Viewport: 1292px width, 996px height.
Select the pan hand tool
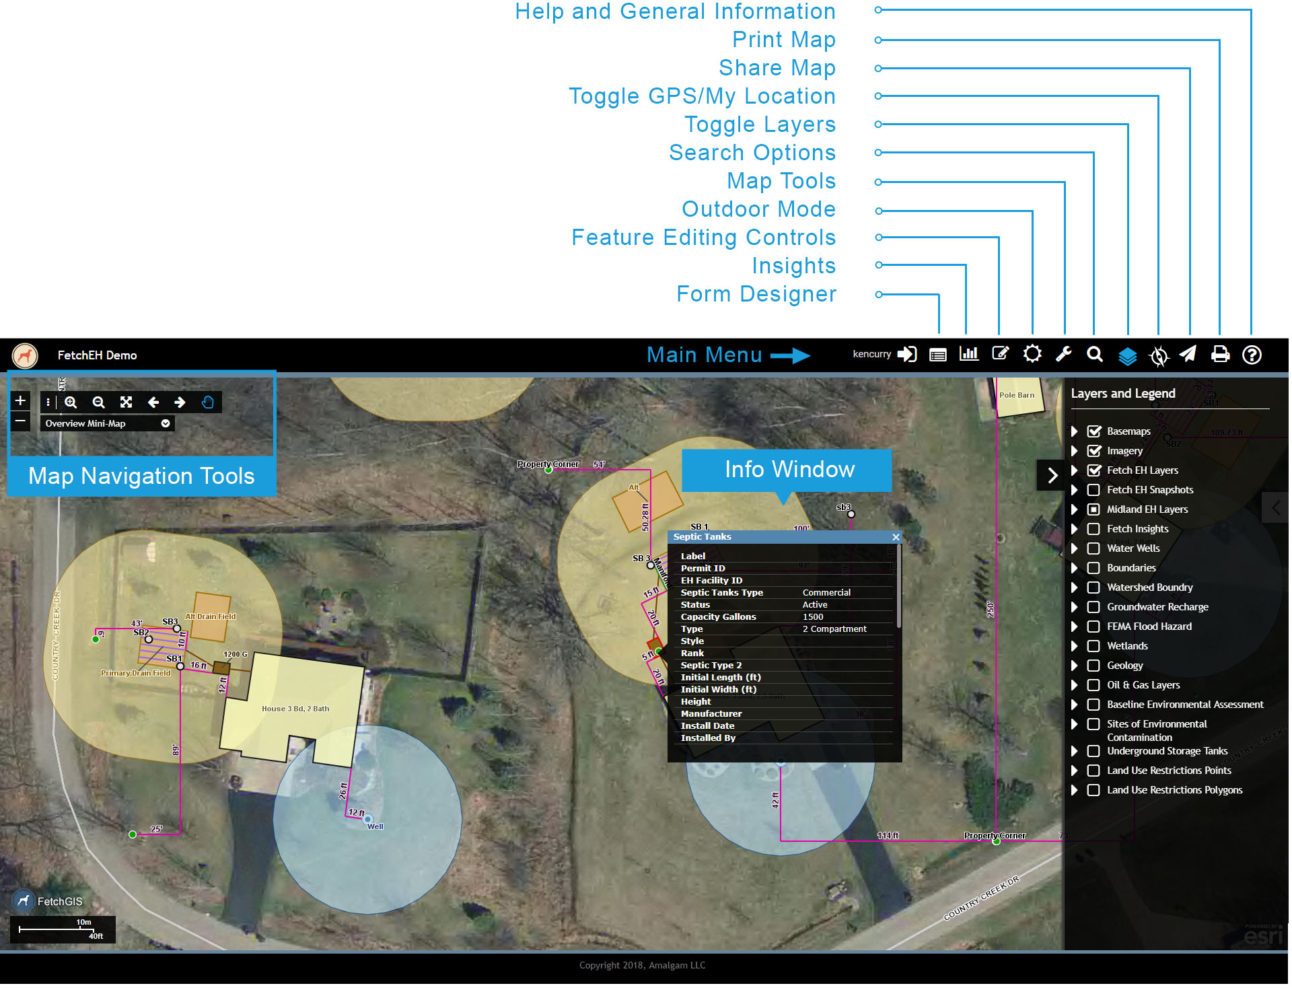209,403
